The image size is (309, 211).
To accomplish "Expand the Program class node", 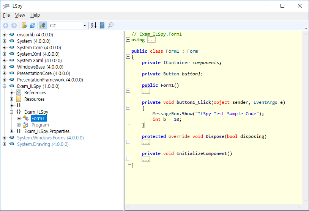I will click(x=19, y=125).
